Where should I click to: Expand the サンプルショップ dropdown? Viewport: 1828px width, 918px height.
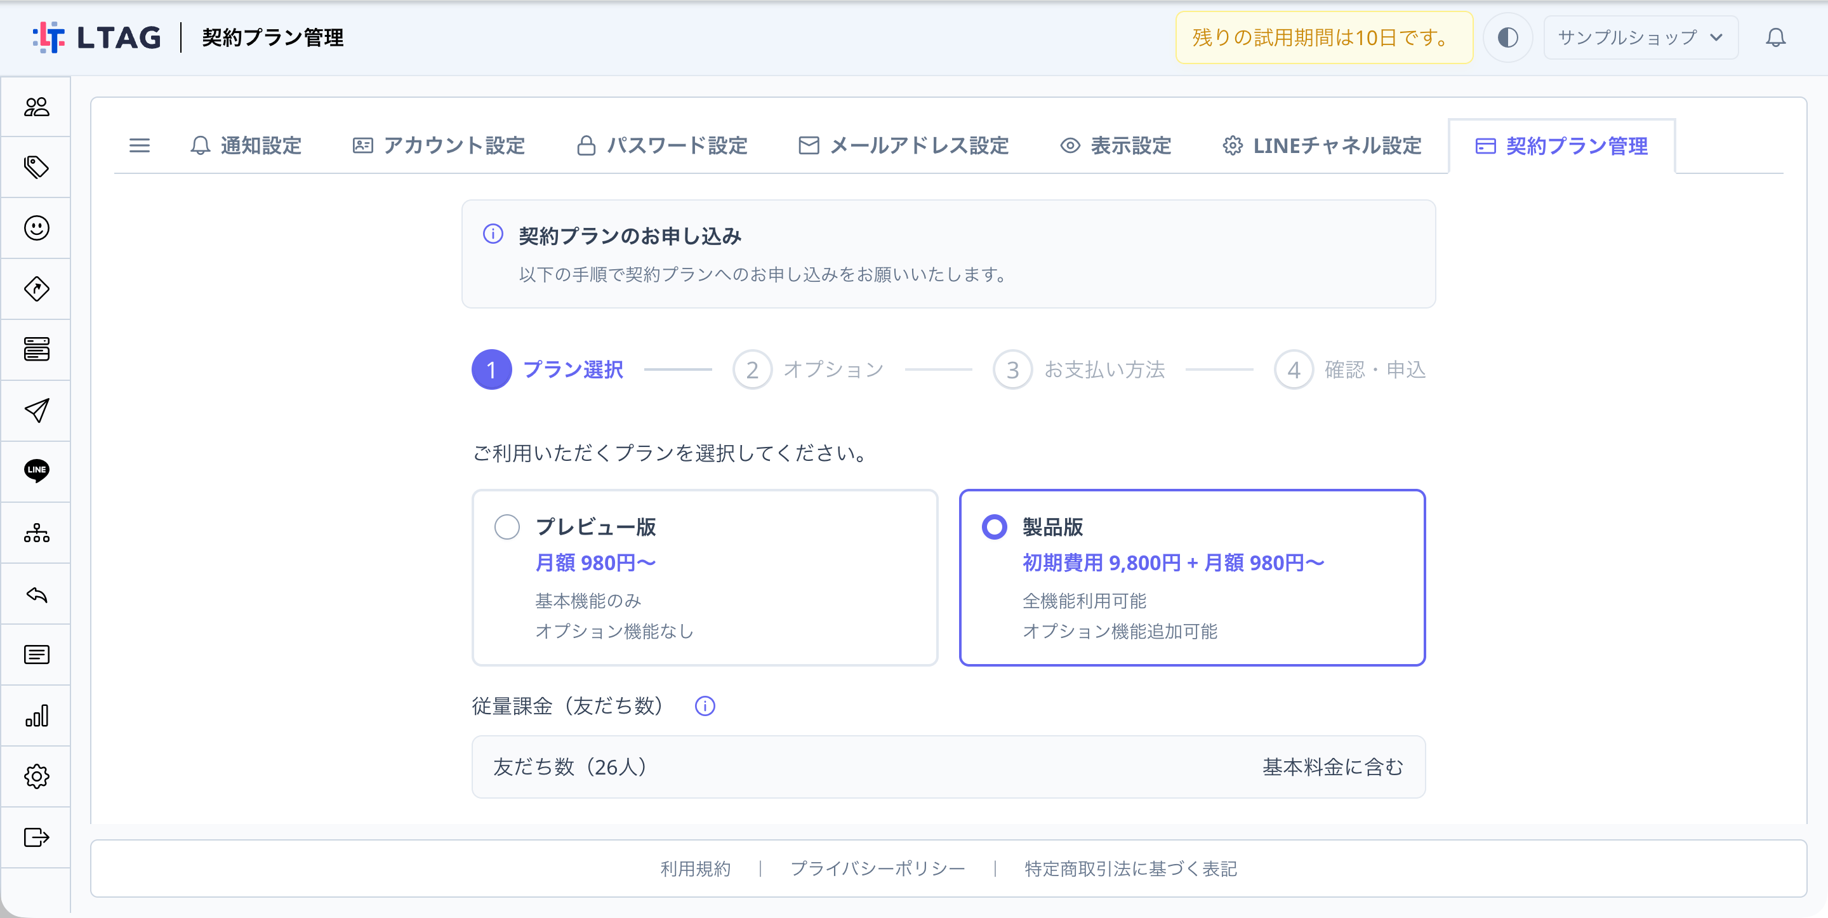pyautogui.click(x=1640, y=37)
